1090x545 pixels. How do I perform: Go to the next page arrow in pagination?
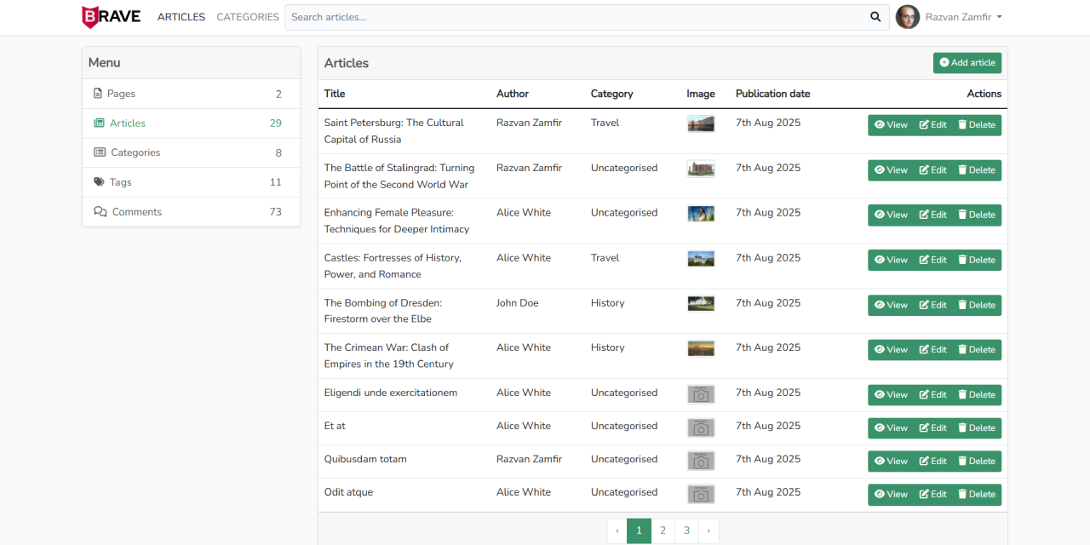[x=708, y=531]
